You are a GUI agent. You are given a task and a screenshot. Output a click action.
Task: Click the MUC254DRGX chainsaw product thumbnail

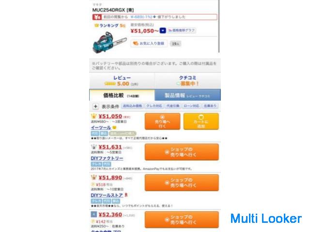pyautogui.click(x=109, y=42)
